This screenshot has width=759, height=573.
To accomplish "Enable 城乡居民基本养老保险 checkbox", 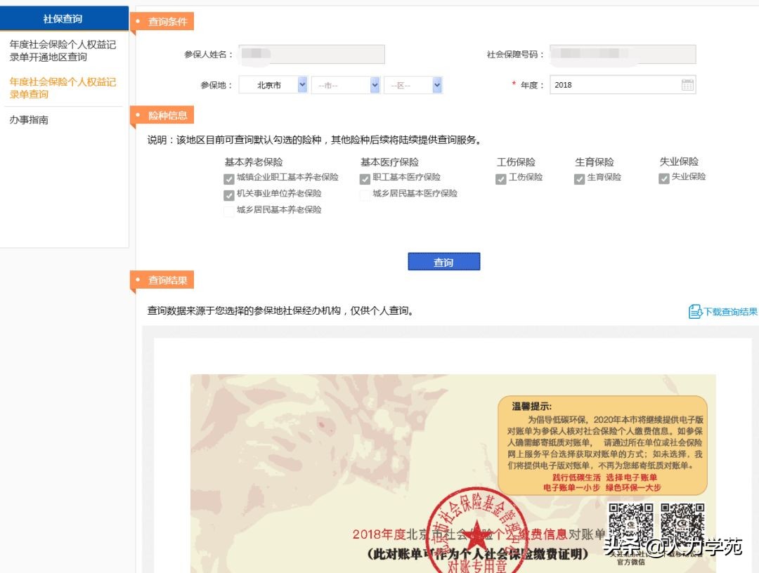I will (x=228, y=211).
